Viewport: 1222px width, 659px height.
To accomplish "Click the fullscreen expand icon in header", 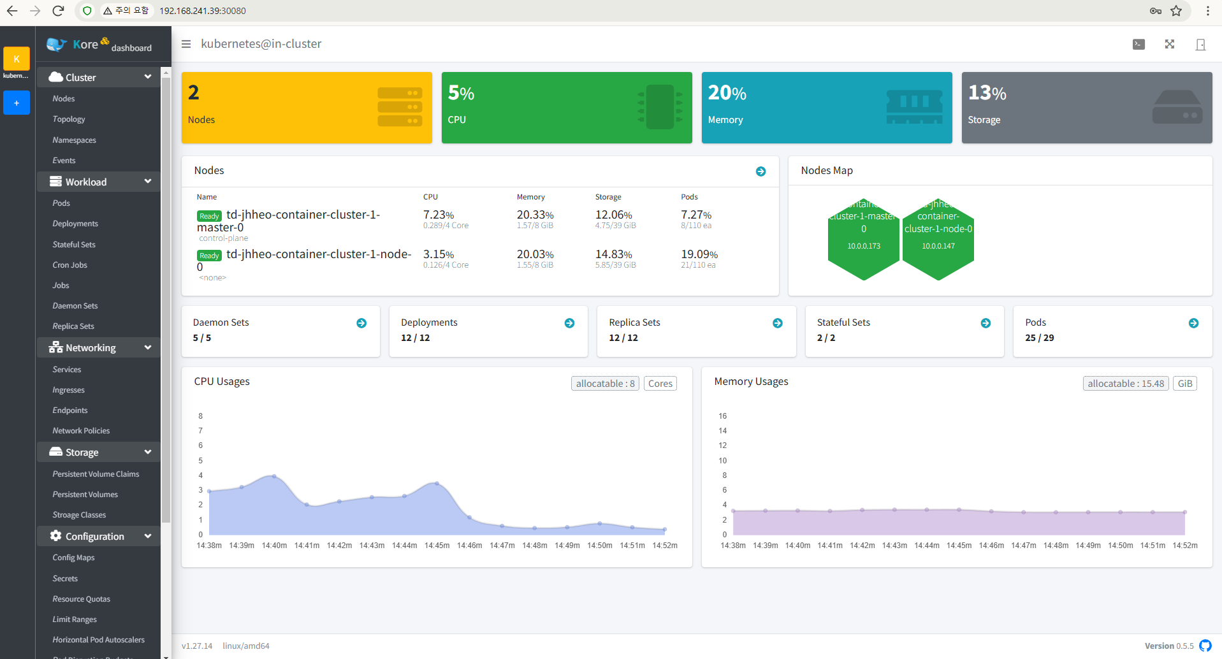I will [1169, 44].
